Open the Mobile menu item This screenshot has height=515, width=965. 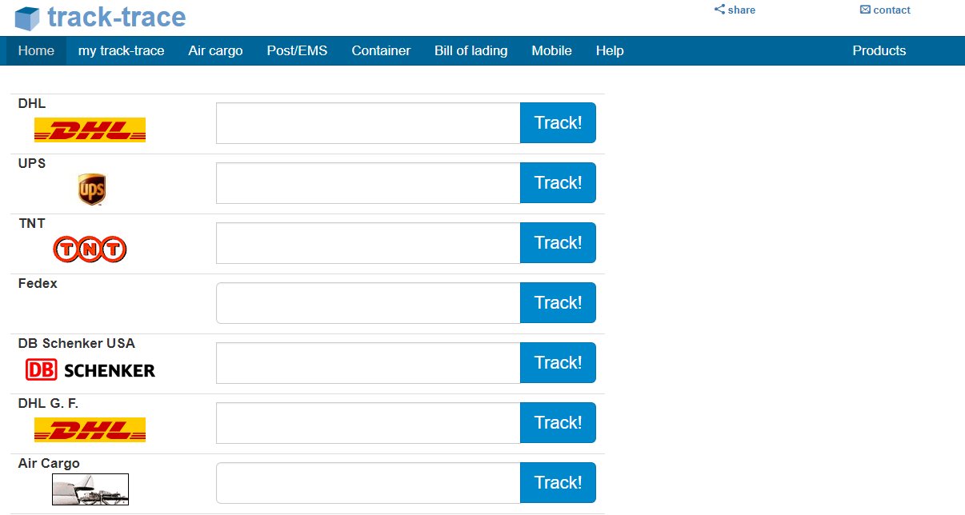[552, 50]
